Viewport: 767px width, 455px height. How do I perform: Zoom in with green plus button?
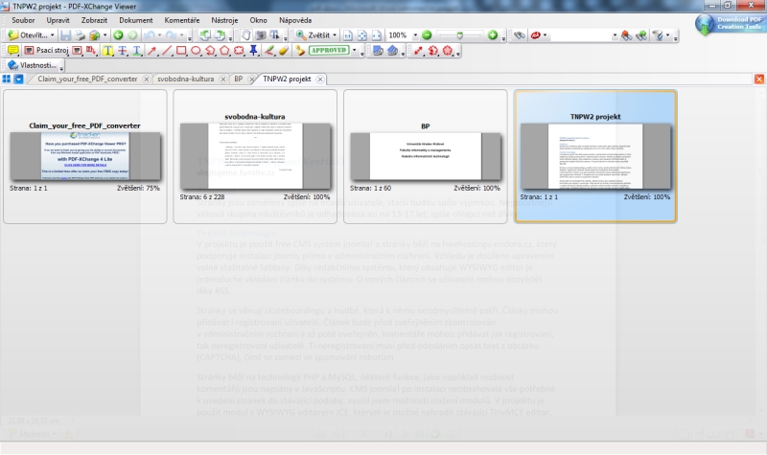(493, 35)
